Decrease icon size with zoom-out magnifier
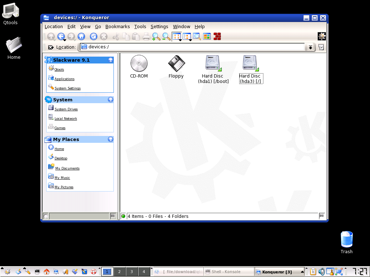Screen dimensions: 370x277 [x=166, y=36]
